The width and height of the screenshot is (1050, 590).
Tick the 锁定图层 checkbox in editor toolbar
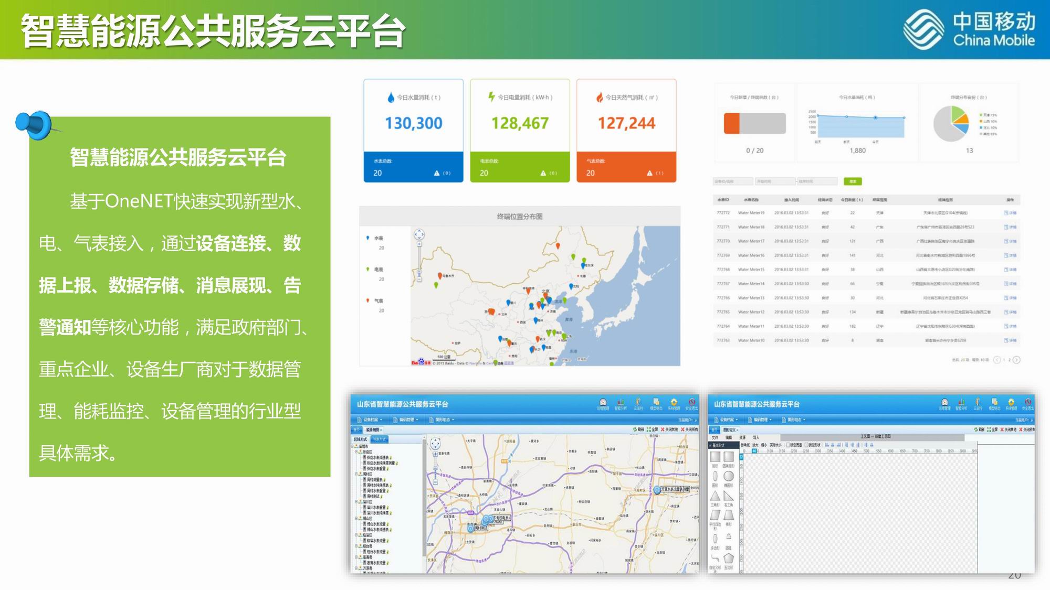pos(787,445)
